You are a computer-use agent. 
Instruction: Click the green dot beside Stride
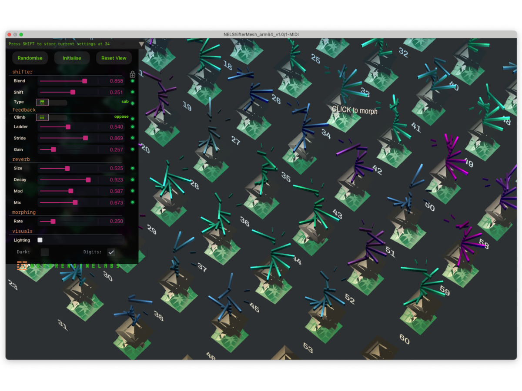[x=133, y=138]
